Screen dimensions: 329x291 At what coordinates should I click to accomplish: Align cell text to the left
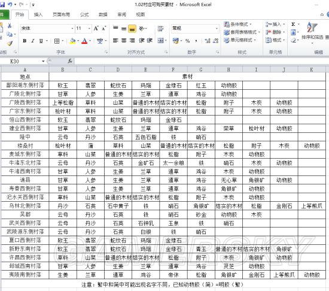[x=115, y=40]
